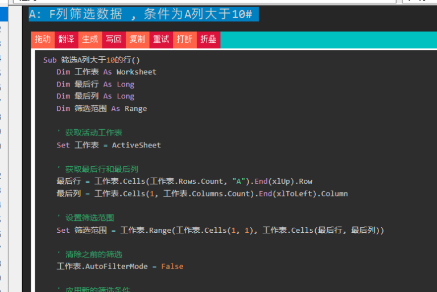Interrupt output with the 打断 button

[184, 39]
